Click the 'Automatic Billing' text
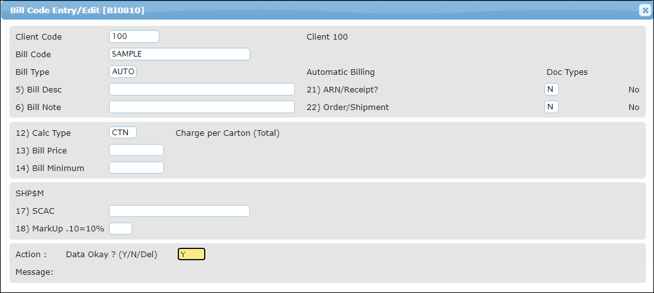This screenshot has height=293, width=654. (x=340, y=72)
